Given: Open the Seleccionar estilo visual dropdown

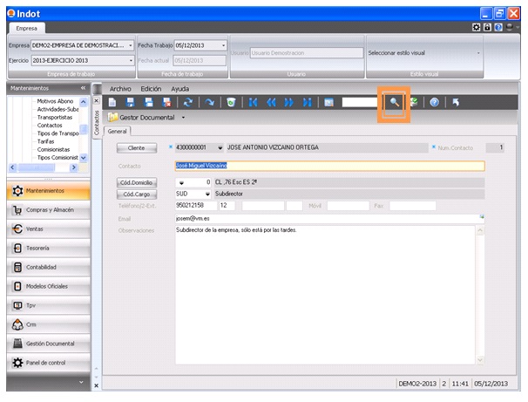Looking at the screenshot, I should (478, 52).
